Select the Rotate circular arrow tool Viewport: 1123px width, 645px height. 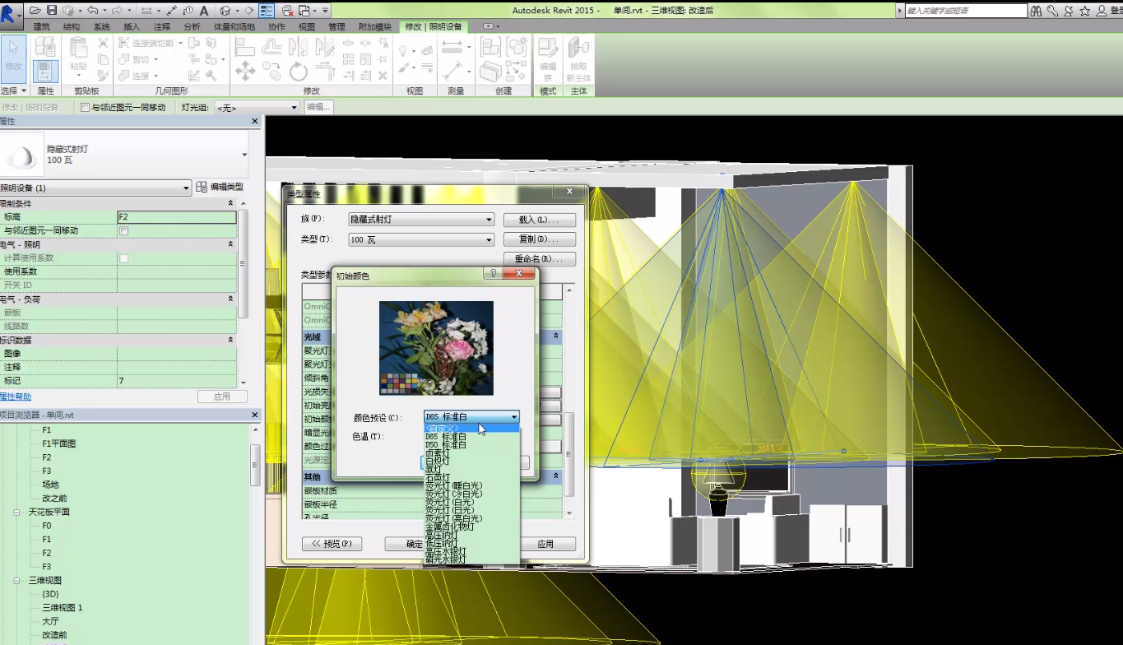(298, 72)
